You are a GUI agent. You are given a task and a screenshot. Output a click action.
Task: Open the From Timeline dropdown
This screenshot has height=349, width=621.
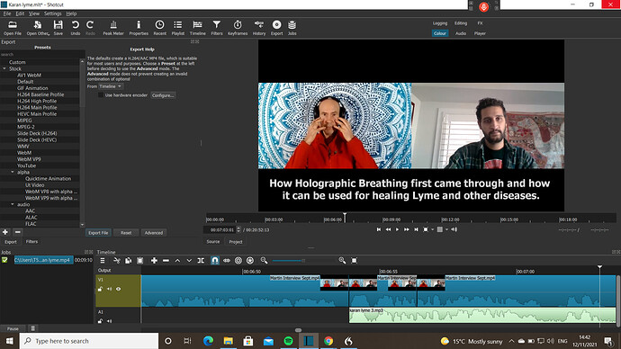tap(111, 86)
